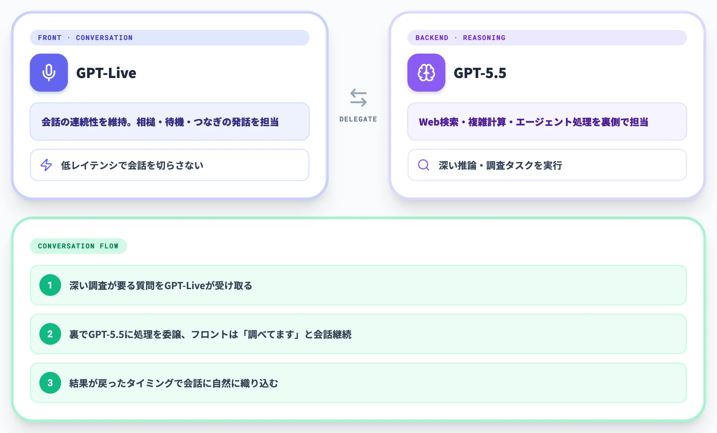Viewport: 717px width, 433px height.
Task: Click the Web検索・複雑計算 description box
Action: pyautogui.click(x=547, y=121)
